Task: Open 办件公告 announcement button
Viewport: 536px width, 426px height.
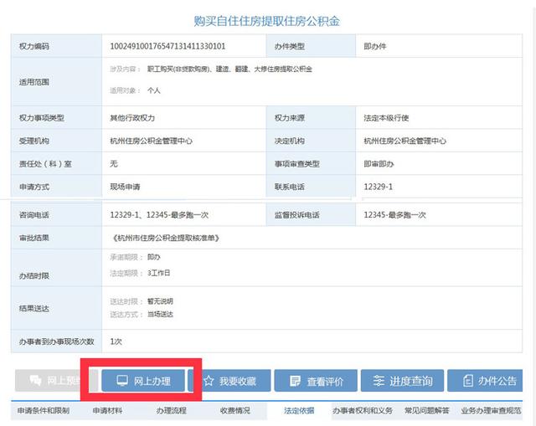Action: point(485,380)
